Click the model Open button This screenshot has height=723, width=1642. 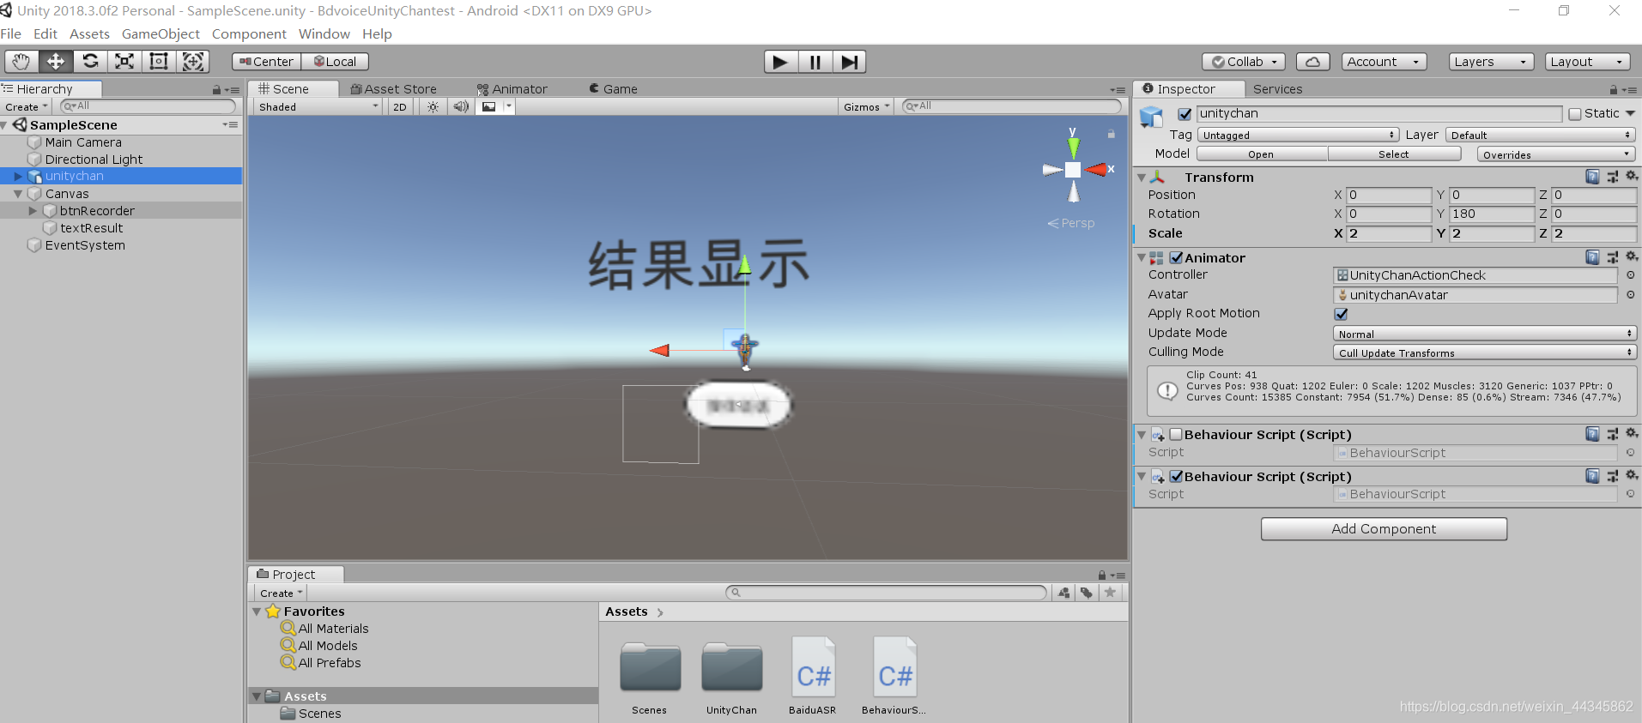tap(1262, 154)
